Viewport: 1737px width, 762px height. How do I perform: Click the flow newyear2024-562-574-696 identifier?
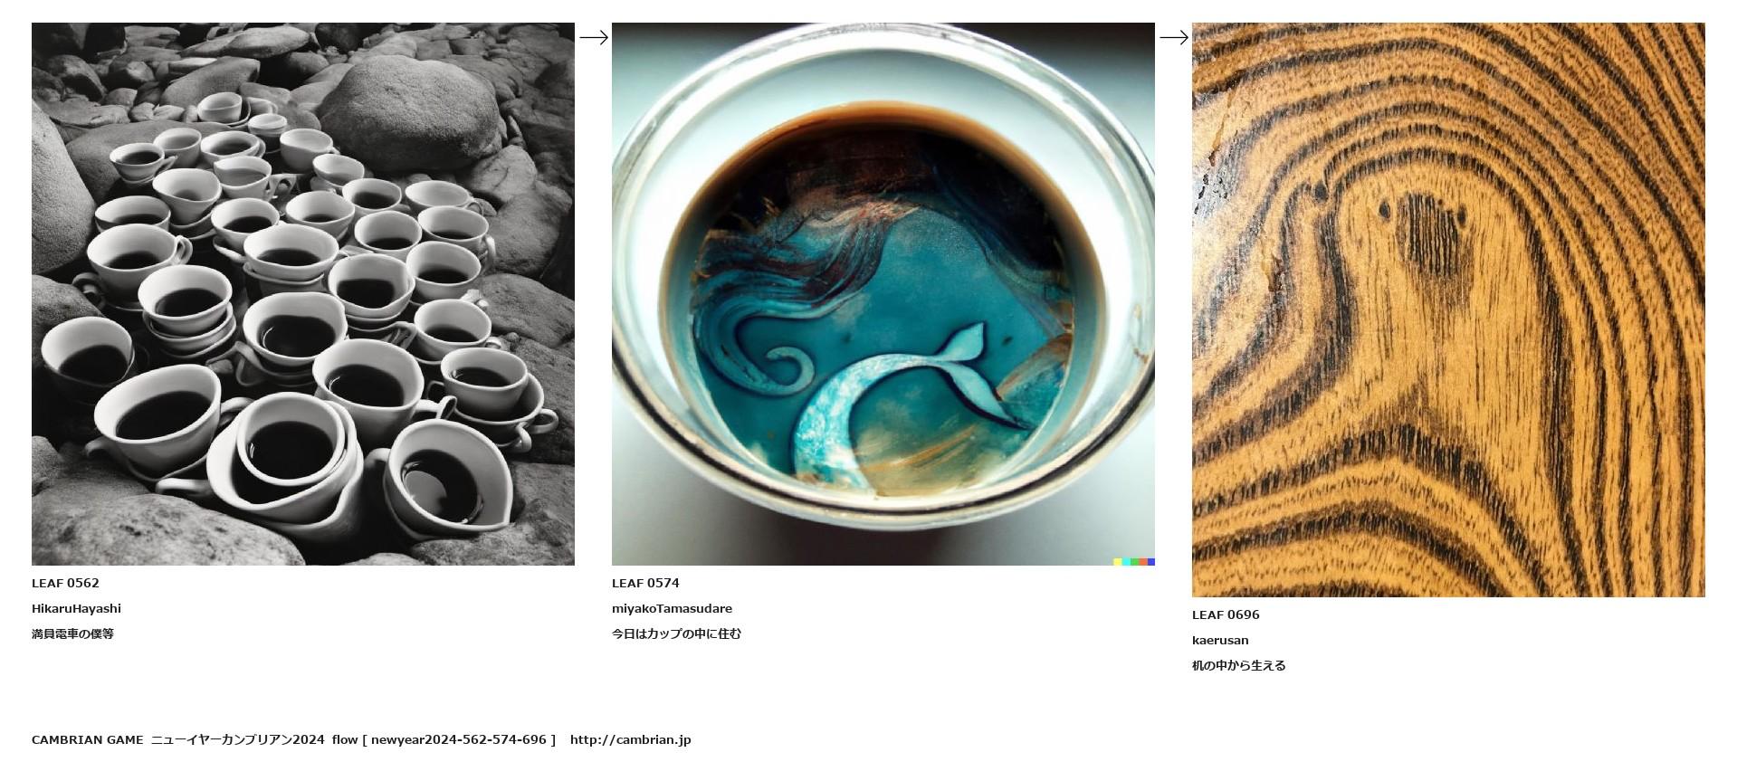444,739
